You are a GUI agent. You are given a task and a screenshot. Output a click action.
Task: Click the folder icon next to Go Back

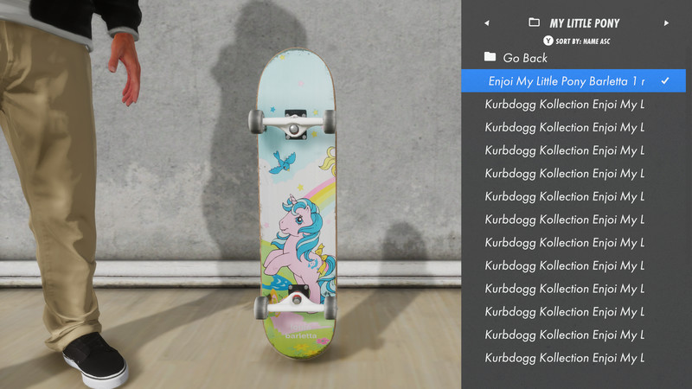(490, 56)
